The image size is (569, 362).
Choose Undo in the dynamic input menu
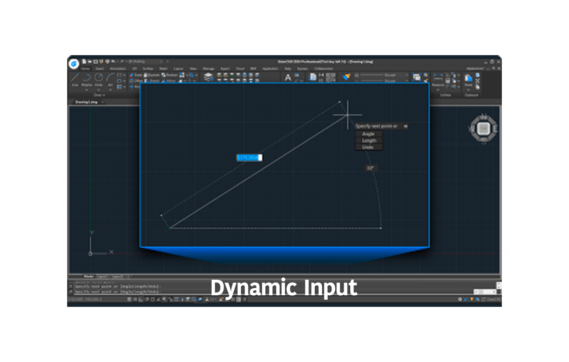click(369, 147)
